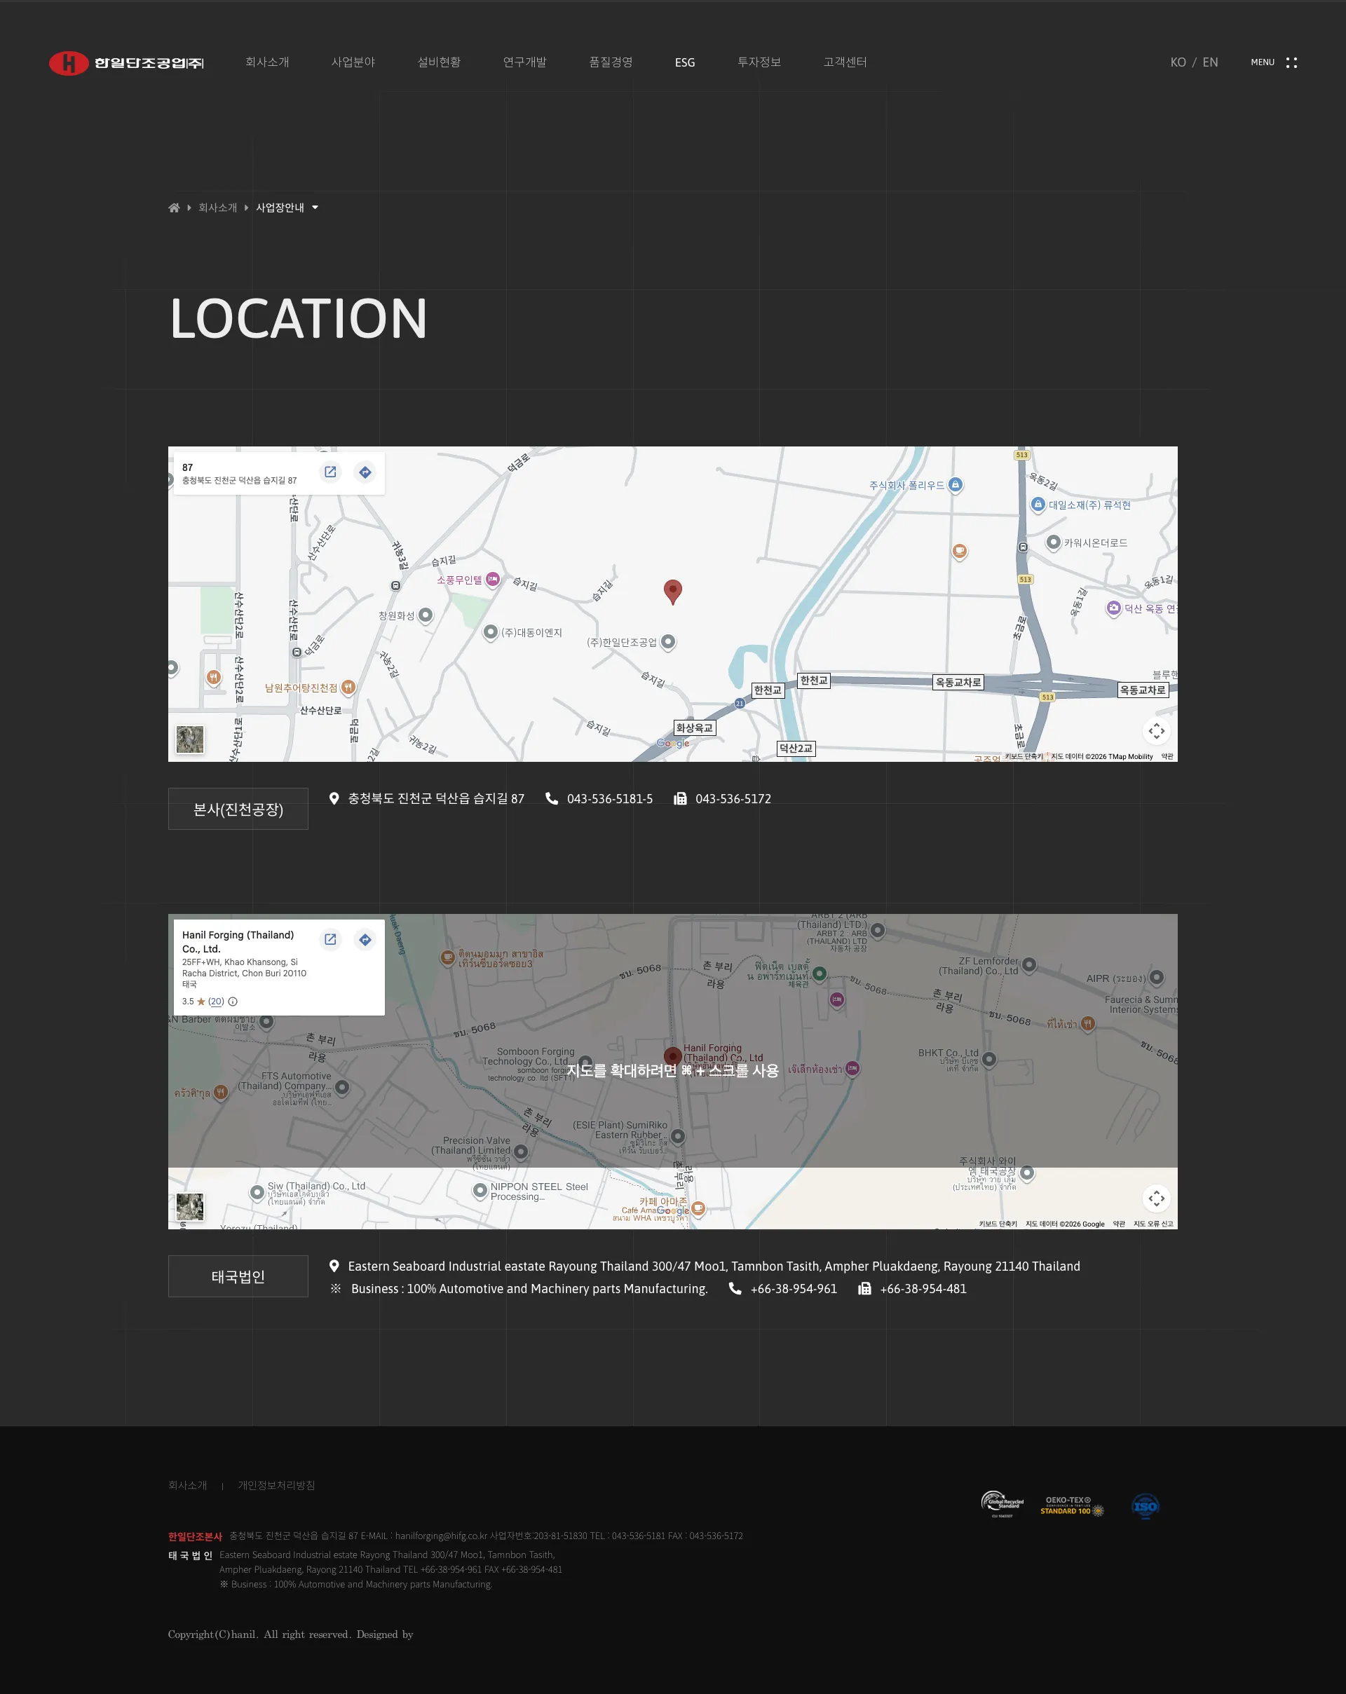Click the Siw (Thailand) Co., Ltd marker

(256, 1192)
